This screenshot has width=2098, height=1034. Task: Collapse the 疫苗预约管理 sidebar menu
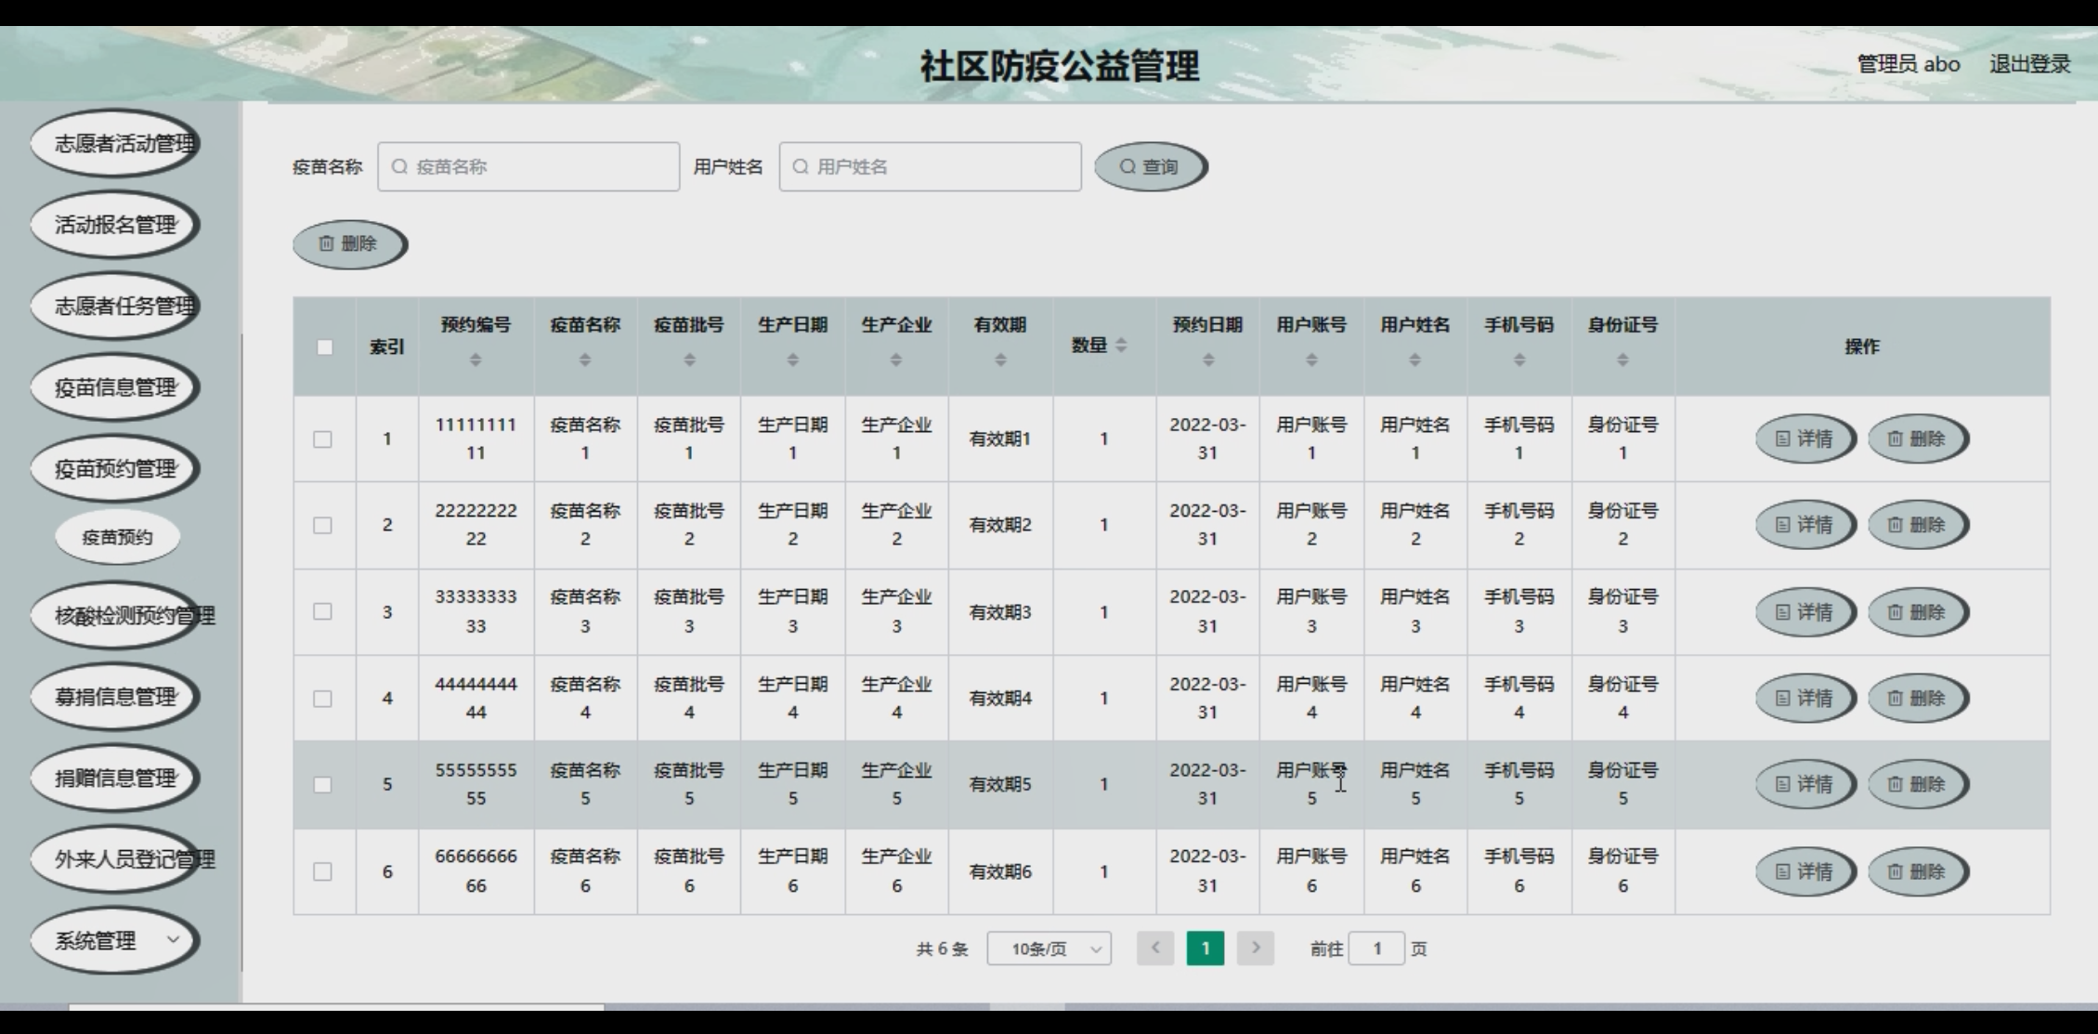click(114, 469)
